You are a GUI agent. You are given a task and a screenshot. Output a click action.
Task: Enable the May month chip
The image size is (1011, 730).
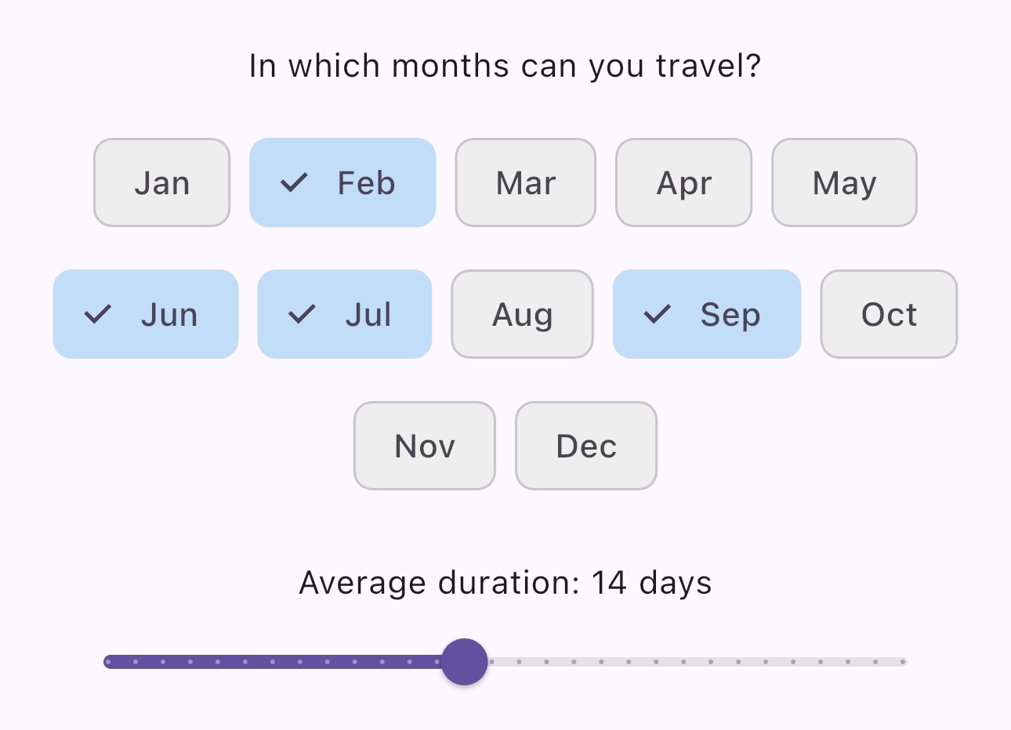[844, 182]
